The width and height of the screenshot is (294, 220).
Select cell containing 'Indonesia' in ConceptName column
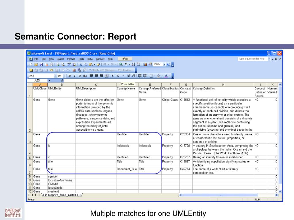click(127, 149)
